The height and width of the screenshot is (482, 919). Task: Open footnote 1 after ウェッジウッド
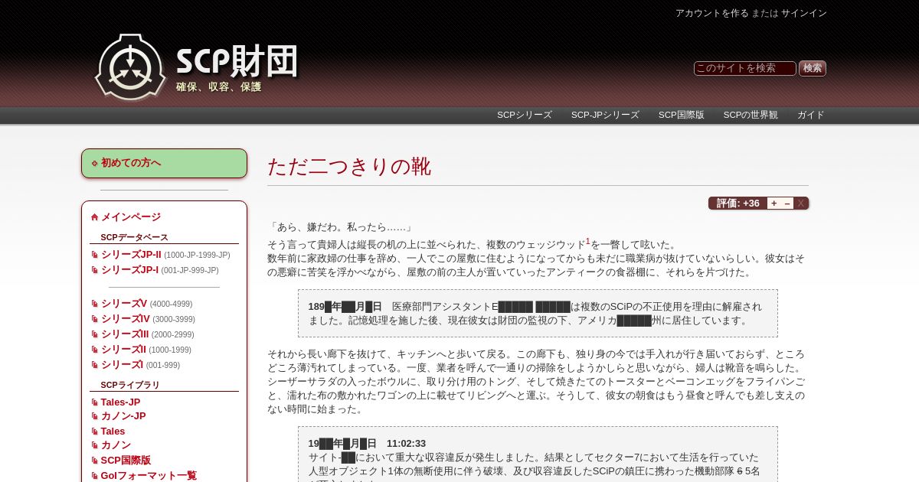[x=588, y=241]
